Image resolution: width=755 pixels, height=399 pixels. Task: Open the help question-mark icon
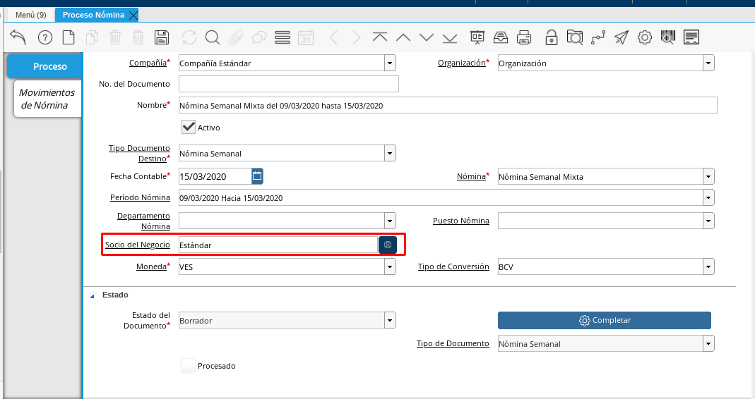point(44,37)
